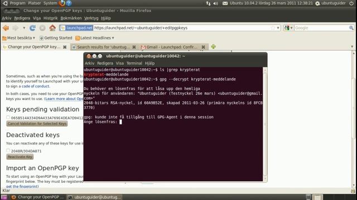Click the Stop loading icon
Viewport: 357px width, 200px height.
coord(42,28)
